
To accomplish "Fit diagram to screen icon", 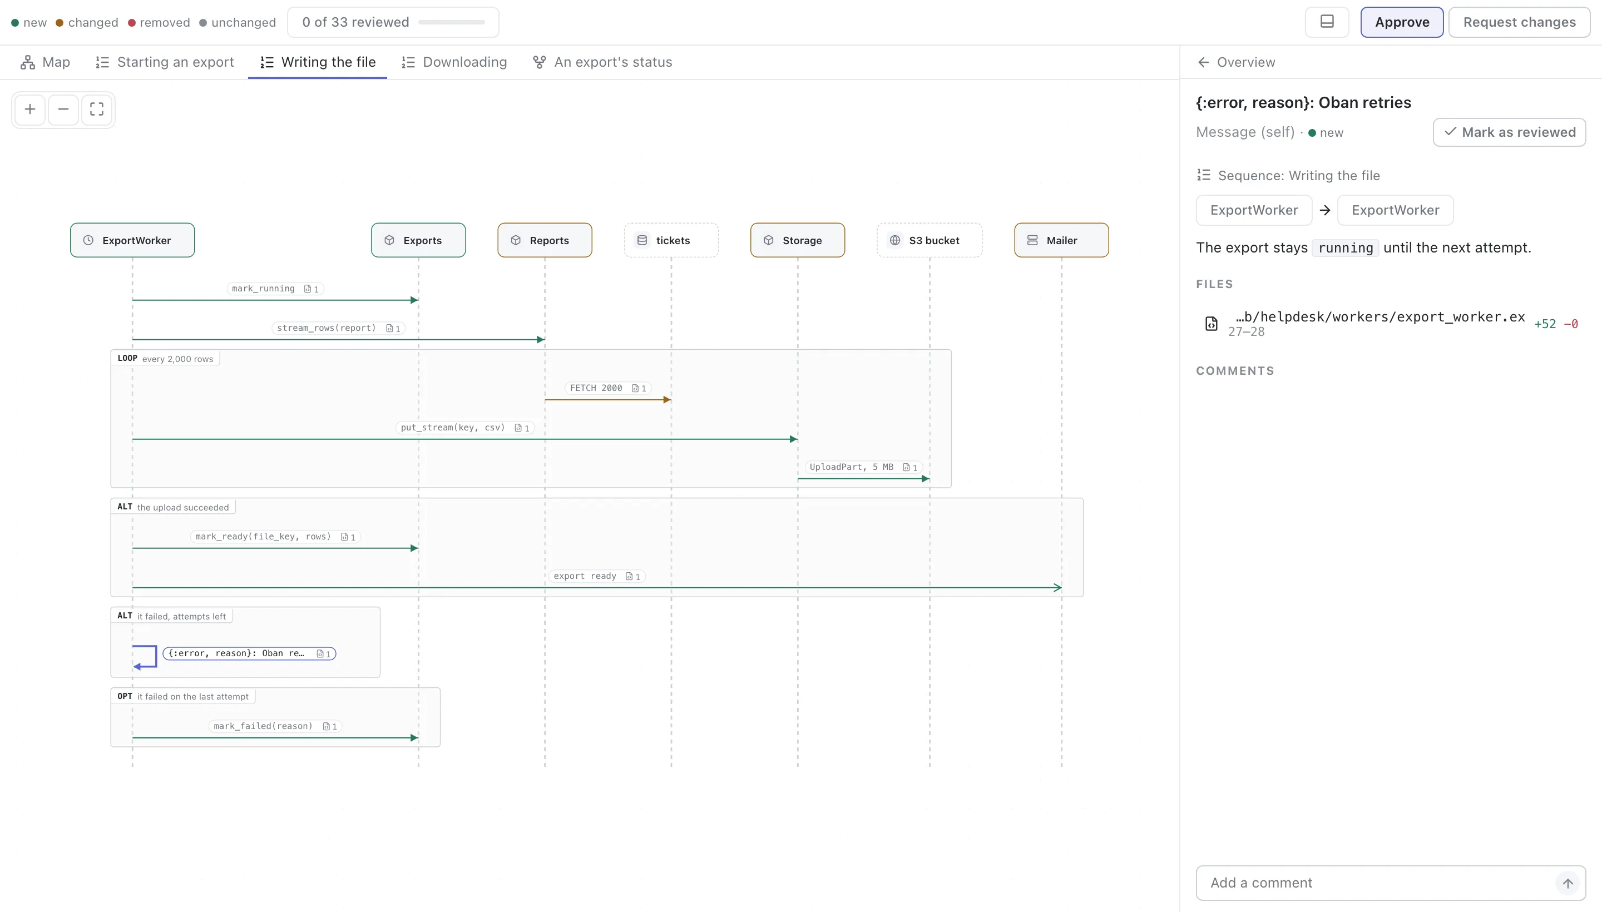I will (96, 110).
